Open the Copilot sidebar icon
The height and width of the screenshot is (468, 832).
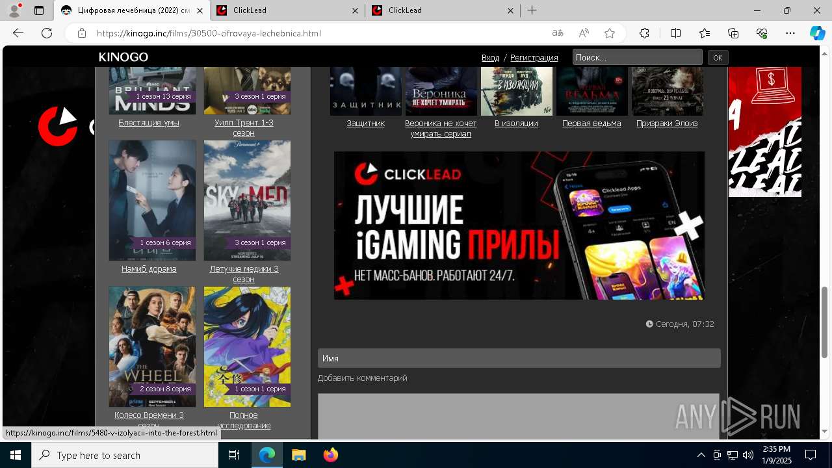tap(817, 33)
